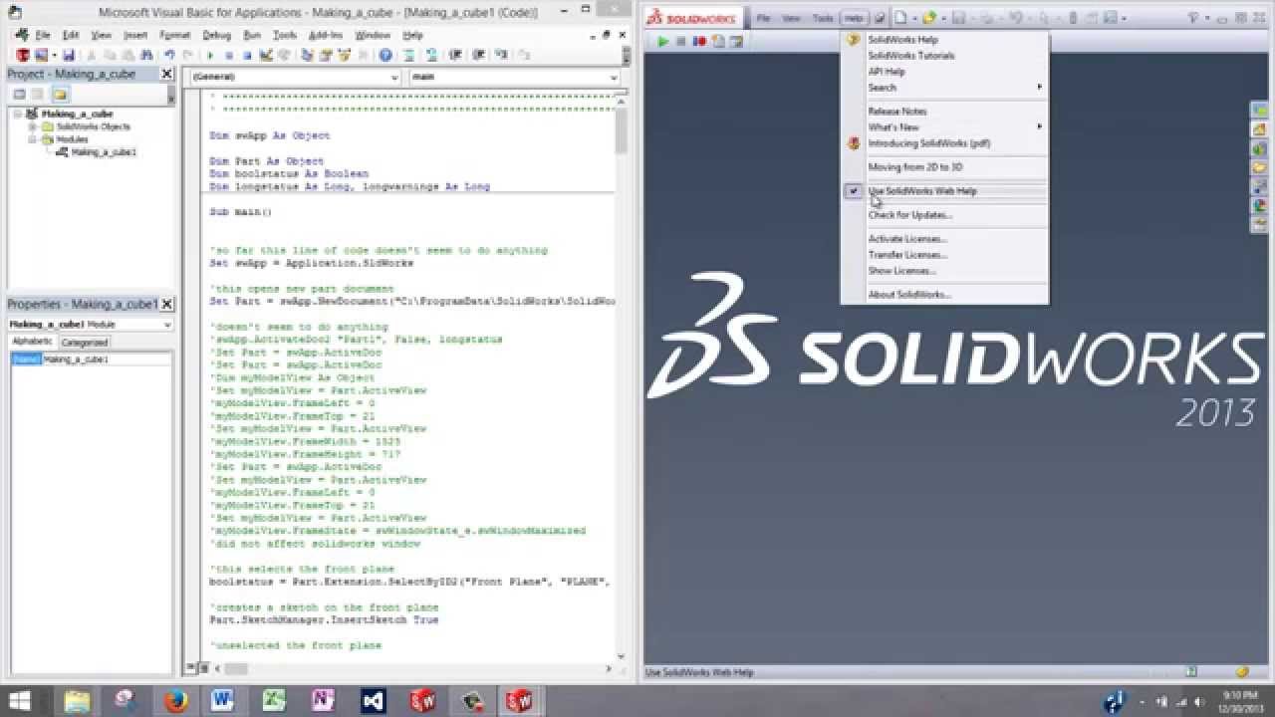Choose Check for Updates

pyautogui.click(x=910, y=215)
